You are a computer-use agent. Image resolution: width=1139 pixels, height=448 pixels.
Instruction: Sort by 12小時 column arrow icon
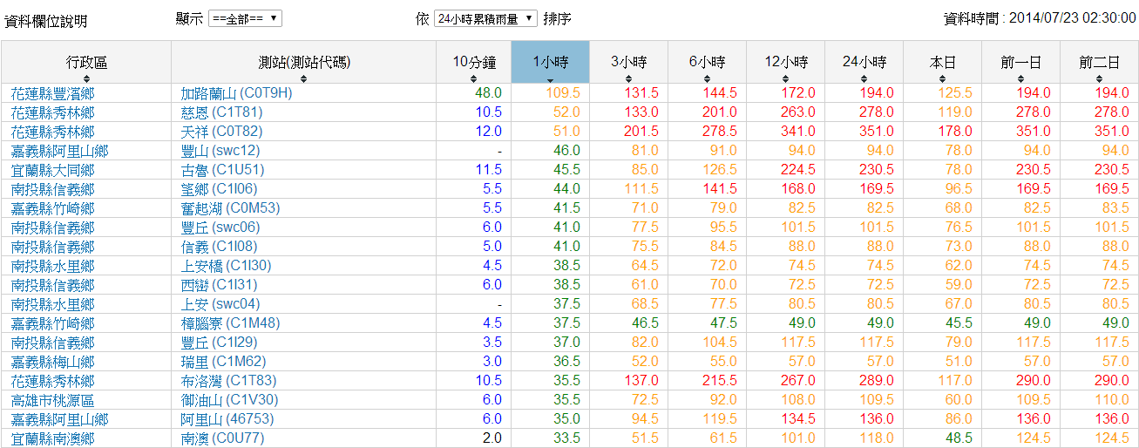point(785,78)
